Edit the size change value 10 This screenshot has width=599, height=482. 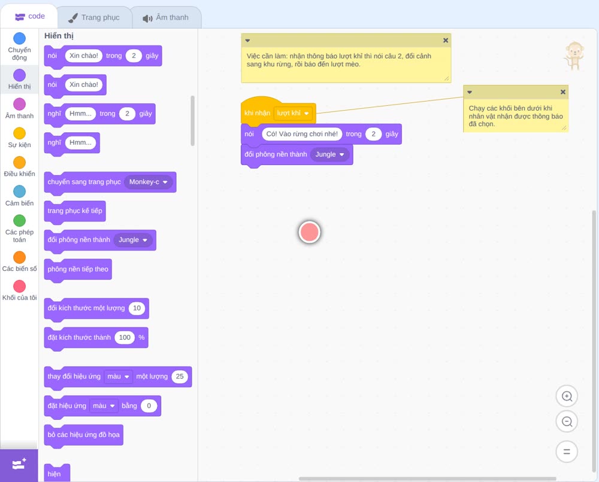pyautogui.click(x=137, y=308)
